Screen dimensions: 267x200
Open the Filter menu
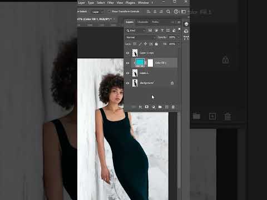[x=110, y=3]
